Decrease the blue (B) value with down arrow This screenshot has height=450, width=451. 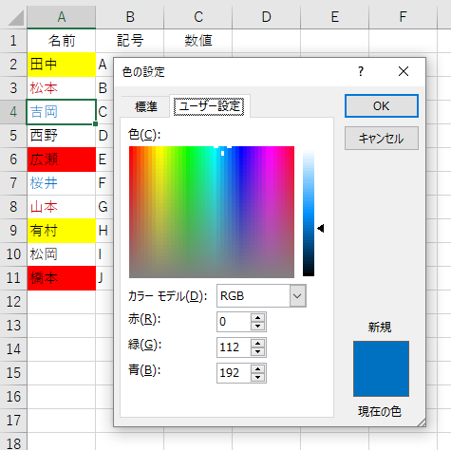pyautogui.click(x=257, y=377)
